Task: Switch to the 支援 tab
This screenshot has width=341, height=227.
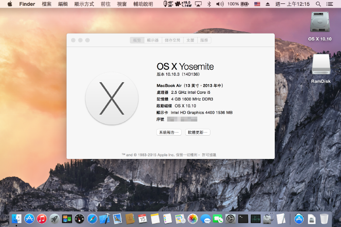Action: (190, 40)
